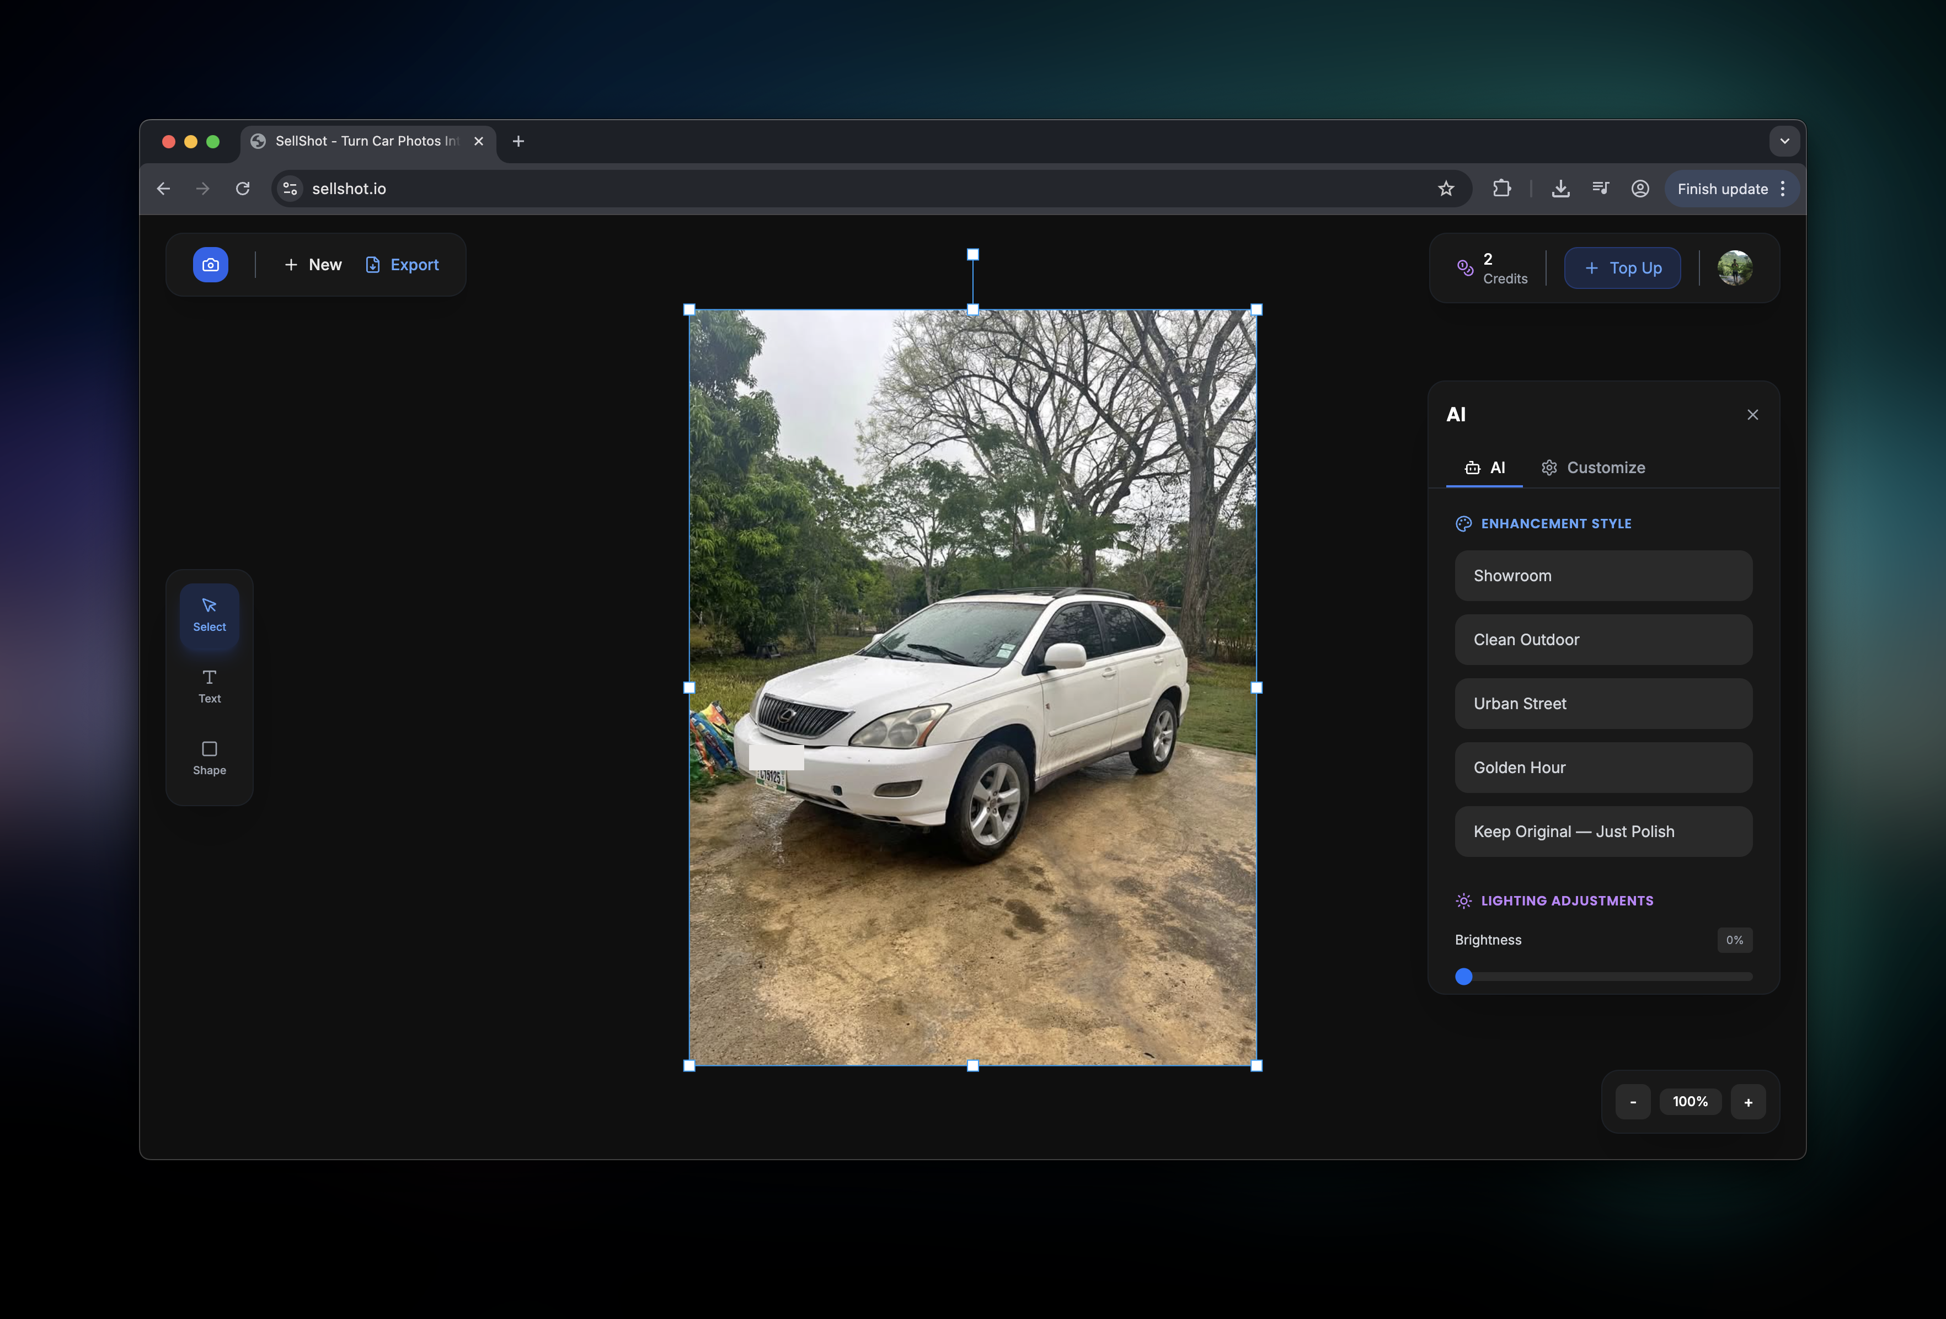Choose the Golden Hour style
1946x1319 pixels.
pyautogui.click(x=1603, y=768)
